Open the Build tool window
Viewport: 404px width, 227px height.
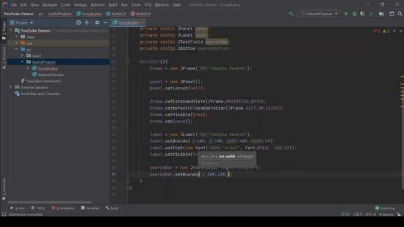click(x=112, y=208)
